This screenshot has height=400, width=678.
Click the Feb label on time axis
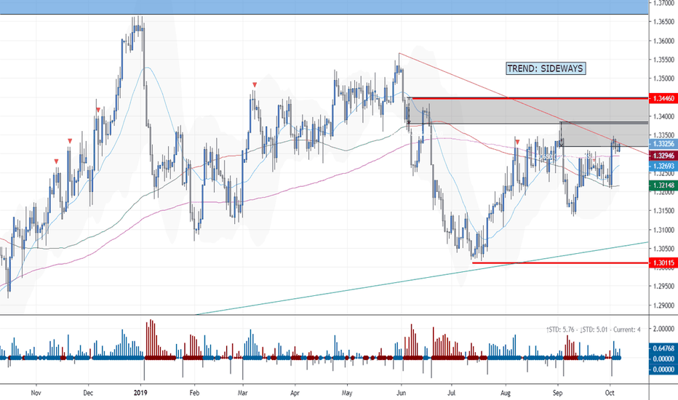pos(194,393)
